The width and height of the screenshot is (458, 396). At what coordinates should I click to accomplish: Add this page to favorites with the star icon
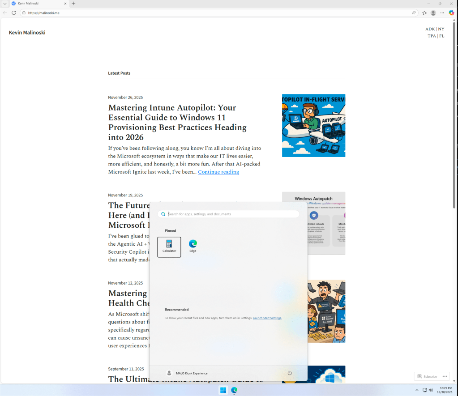(424, 13)
